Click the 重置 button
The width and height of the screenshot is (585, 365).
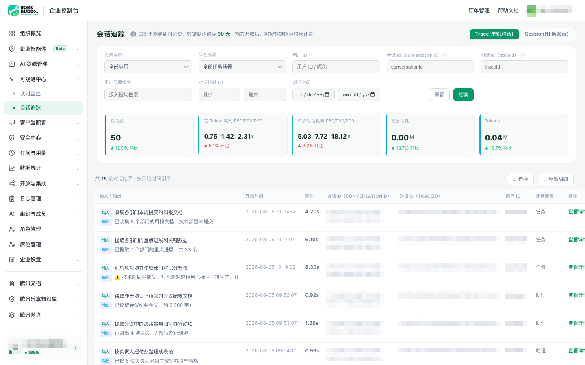pyautogui.click(x=439, y=94)
